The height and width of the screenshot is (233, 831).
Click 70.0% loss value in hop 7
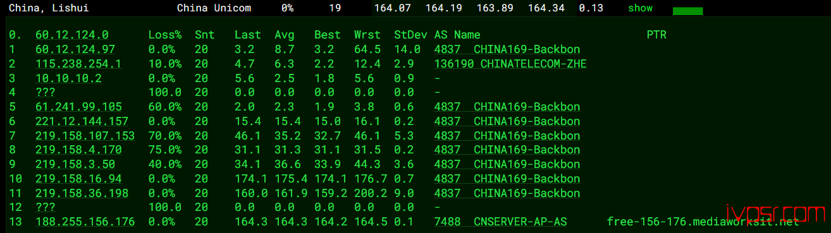(165, 136)
